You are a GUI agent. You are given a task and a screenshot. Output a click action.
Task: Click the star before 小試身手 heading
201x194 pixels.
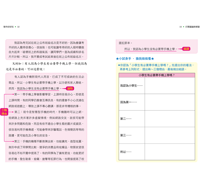(117, 59)
